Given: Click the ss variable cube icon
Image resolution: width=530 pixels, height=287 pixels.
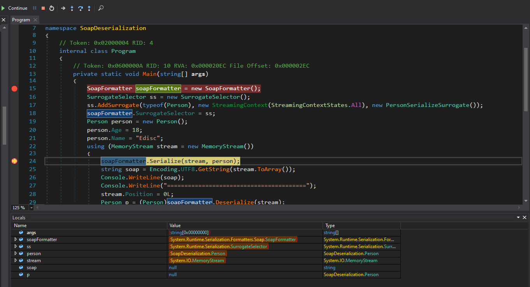Looking at the screenshot, I should pyautogui.click(x=21, y=247).
